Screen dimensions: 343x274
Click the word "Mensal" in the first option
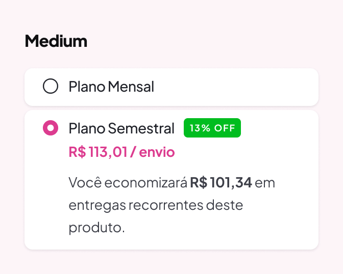coord(131,87)
